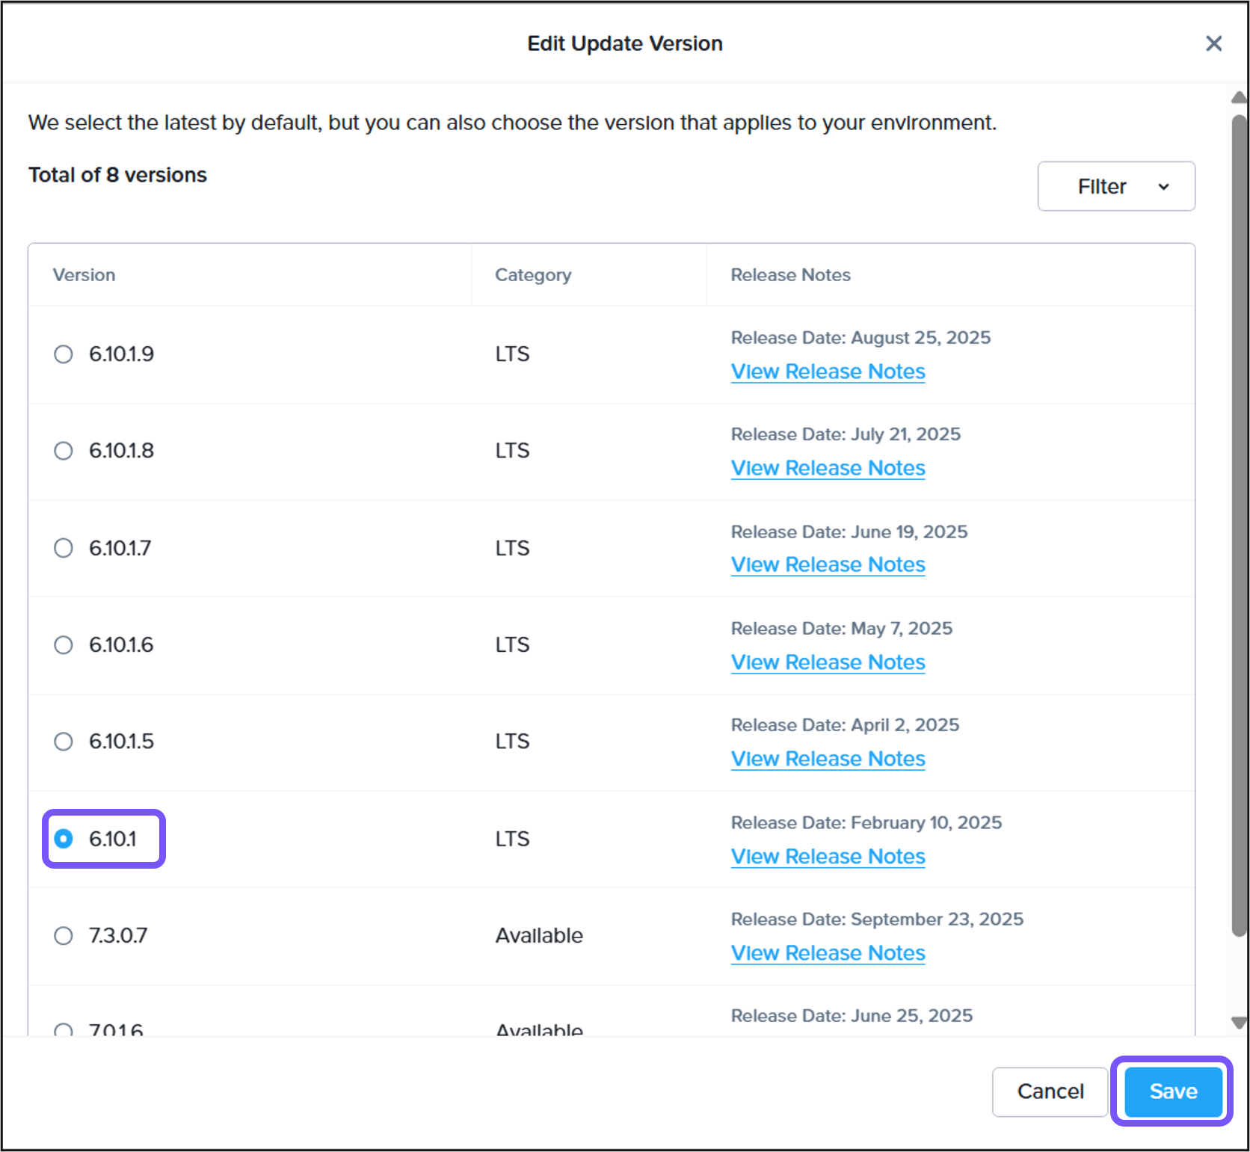Screen dimensions: 1250x1152
Task: View Release Notes for April 2, 2025
Action: 828,759
